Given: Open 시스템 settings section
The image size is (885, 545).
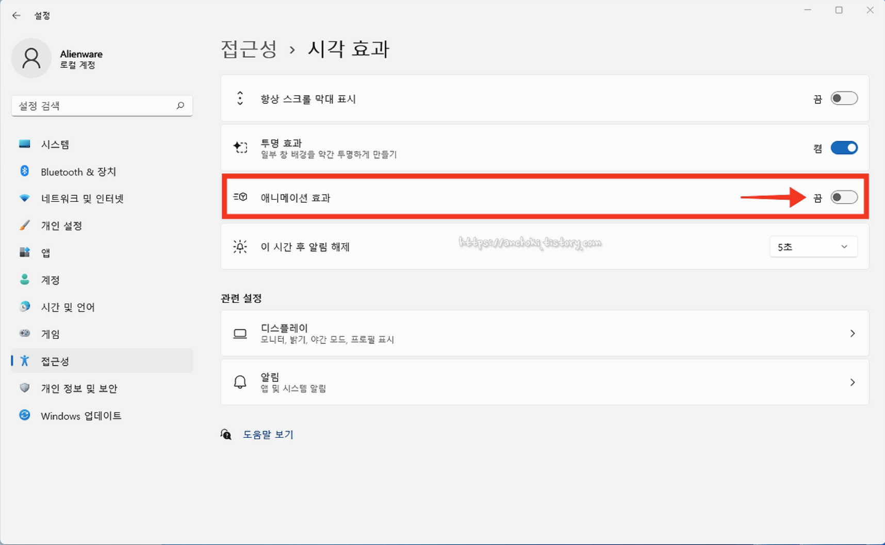Looking at the screenshot, I should tap(102, 144).
